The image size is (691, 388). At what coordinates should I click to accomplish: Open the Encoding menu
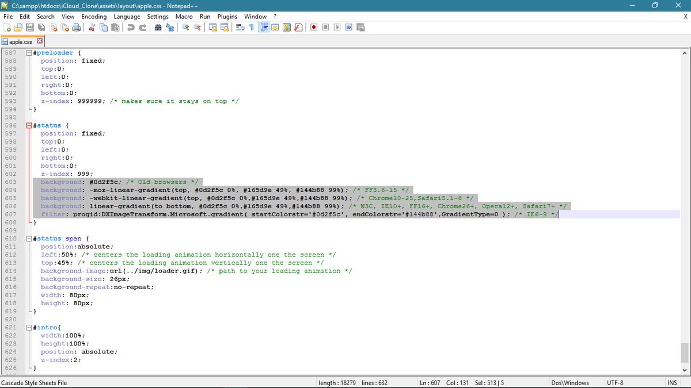tap(94, 17)
